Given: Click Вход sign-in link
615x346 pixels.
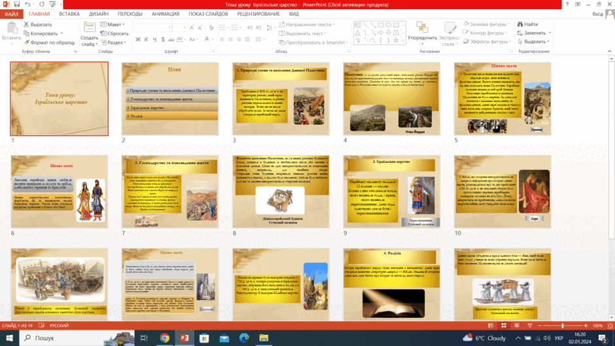Looking at the screenshot, I should [x=597, y=14].
